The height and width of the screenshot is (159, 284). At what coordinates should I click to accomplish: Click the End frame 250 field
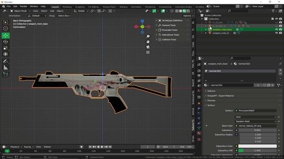click(186, 147)
